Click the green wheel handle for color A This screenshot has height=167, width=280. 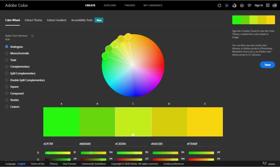[x=105, y=56]
